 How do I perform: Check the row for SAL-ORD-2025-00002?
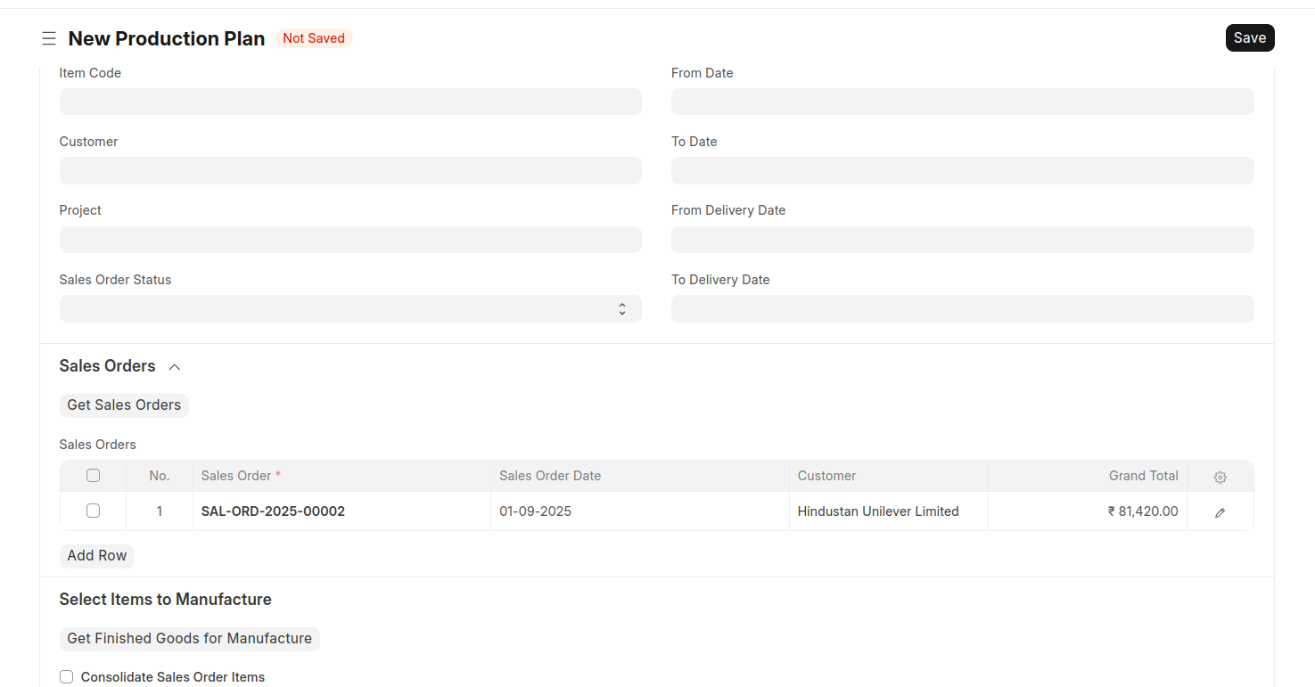tap(93, 511)
